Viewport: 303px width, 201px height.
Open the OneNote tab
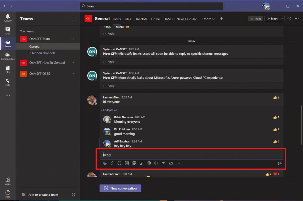pyautogui.click(x=141, y=19)
